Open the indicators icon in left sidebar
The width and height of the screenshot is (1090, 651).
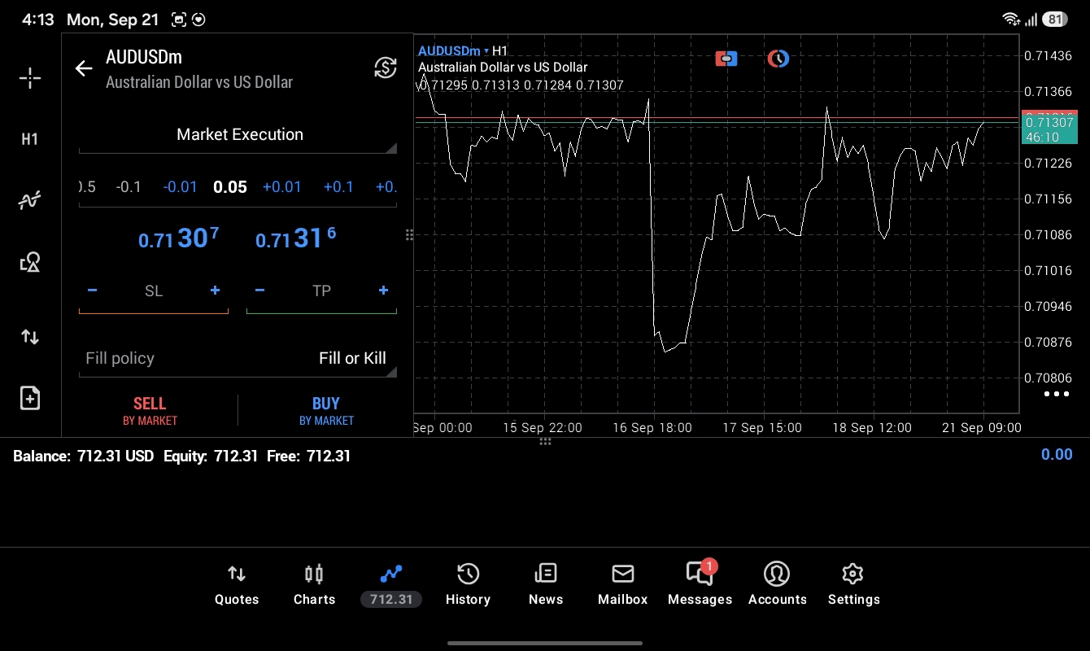tap(30, 200)
